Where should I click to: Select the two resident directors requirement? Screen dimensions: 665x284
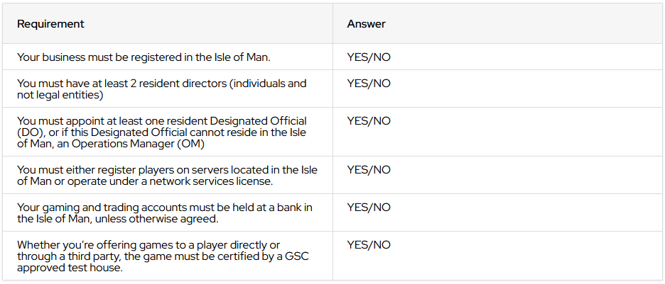162,89
